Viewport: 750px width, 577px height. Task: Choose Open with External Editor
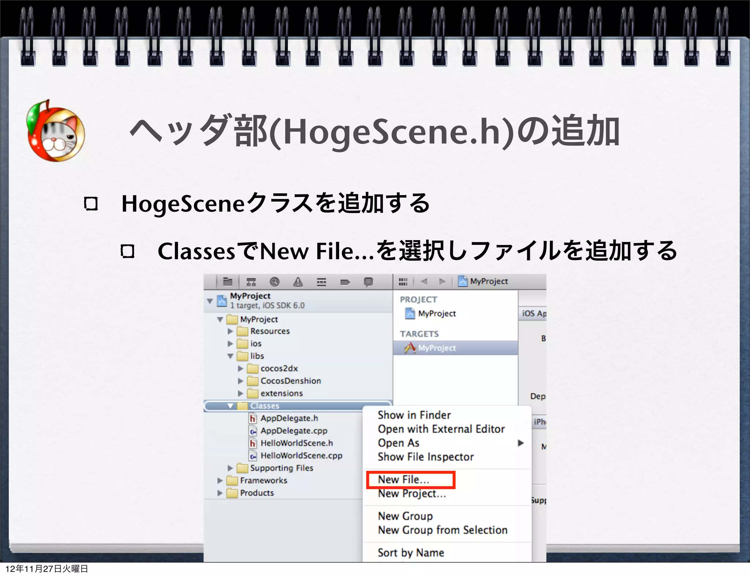tap(447, 429)
